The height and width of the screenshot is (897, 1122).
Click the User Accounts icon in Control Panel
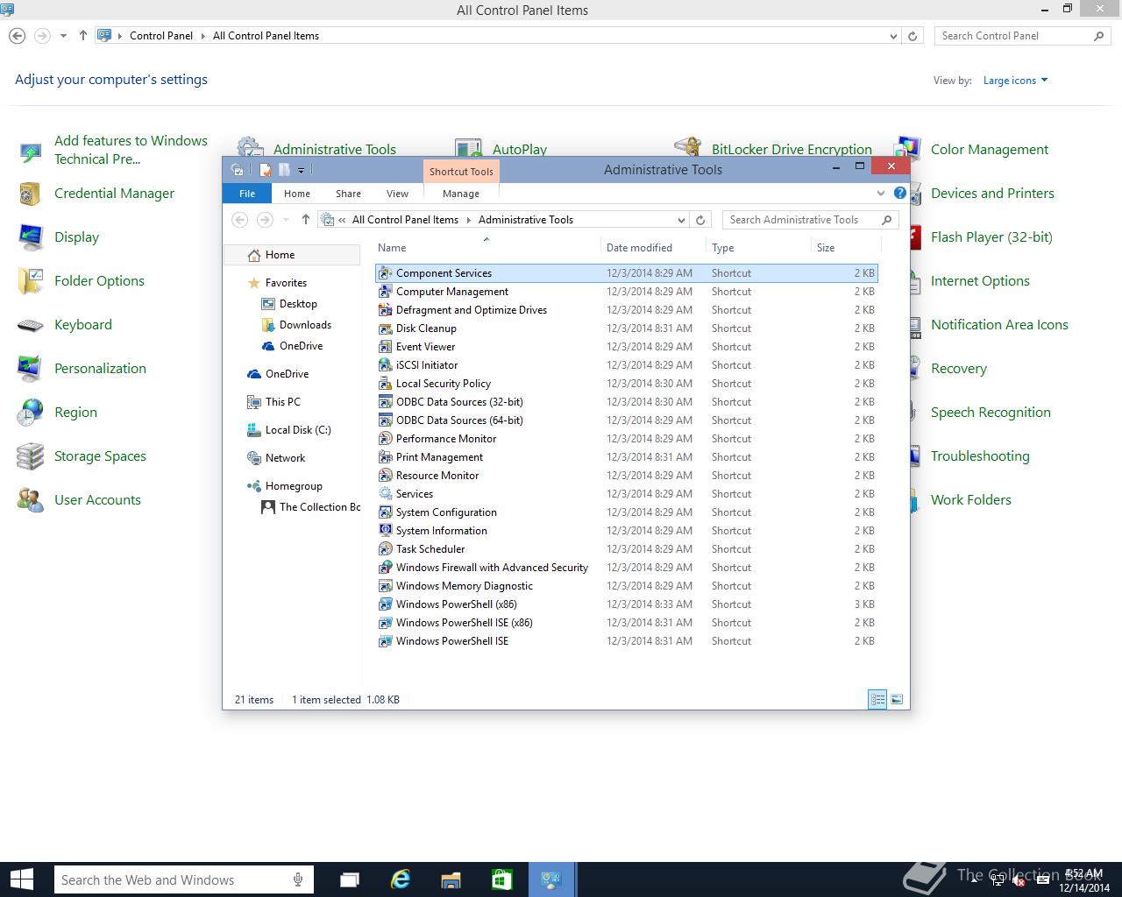click(30, 500)
